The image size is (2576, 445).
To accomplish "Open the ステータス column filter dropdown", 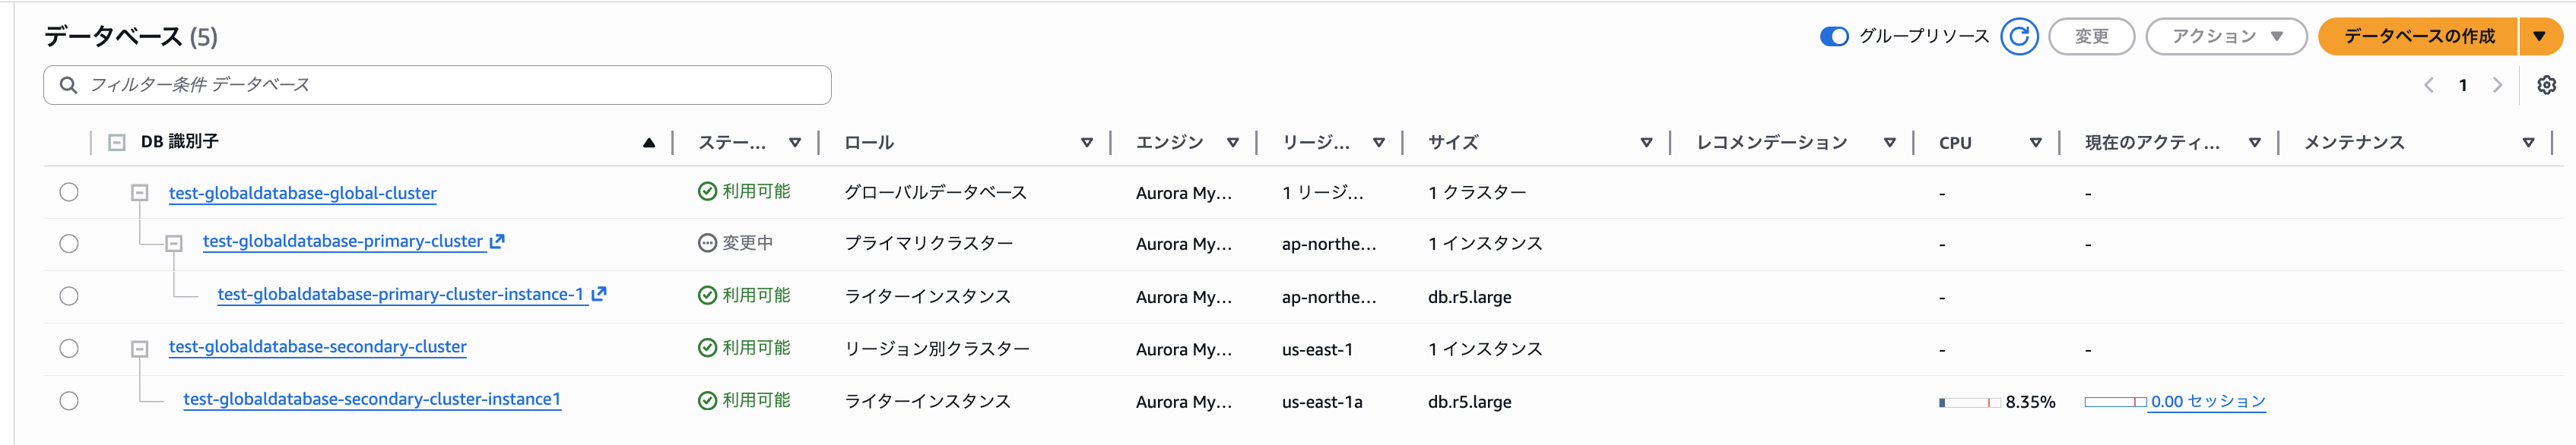I will click(x=795, y=142).
